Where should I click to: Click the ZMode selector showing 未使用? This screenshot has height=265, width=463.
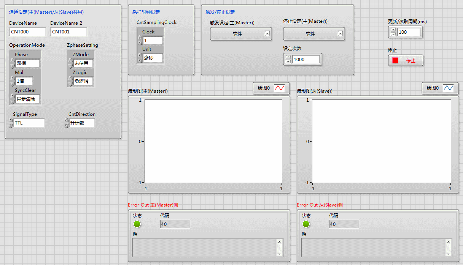coord(83,63)
